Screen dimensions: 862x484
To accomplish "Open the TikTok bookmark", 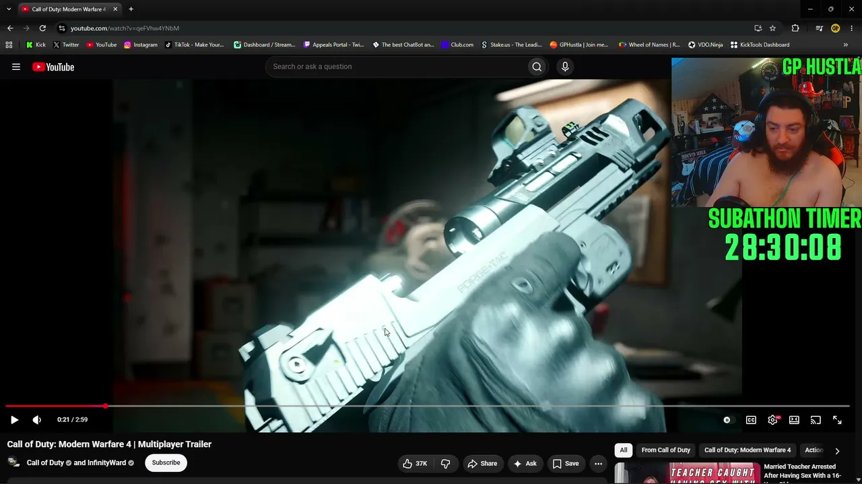I will pos(195,45).
